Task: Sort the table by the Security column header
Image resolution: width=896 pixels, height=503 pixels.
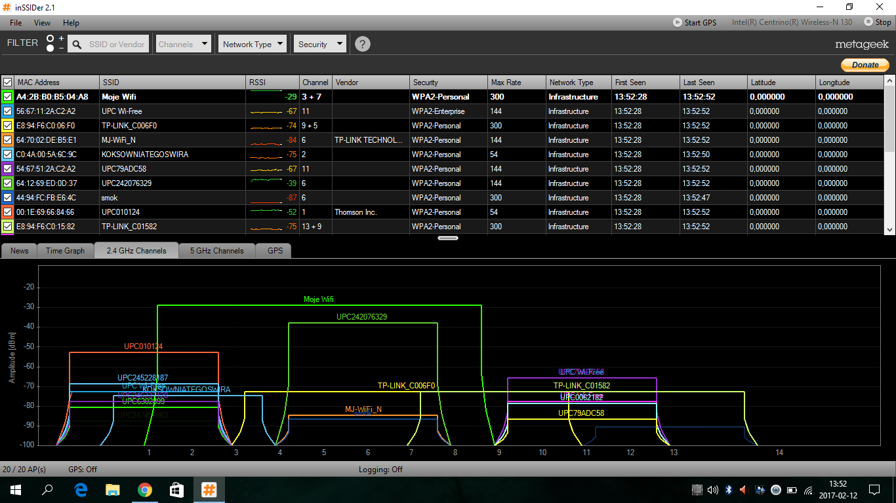Action: pos(449,83)
